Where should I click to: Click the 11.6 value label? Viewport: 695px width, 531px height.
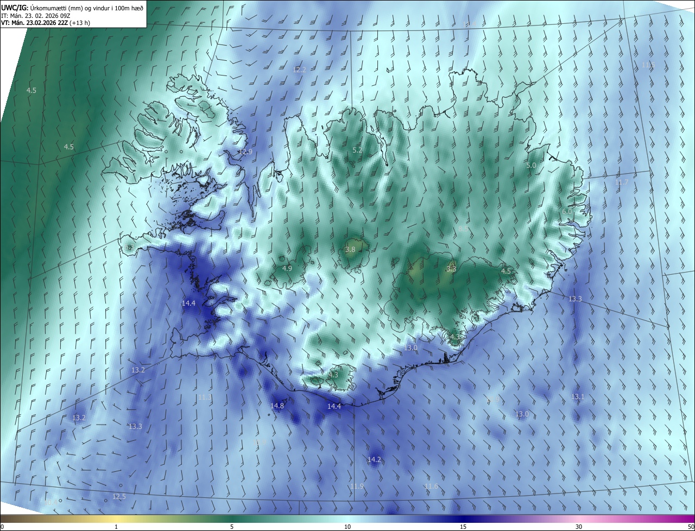click(431, 486)
